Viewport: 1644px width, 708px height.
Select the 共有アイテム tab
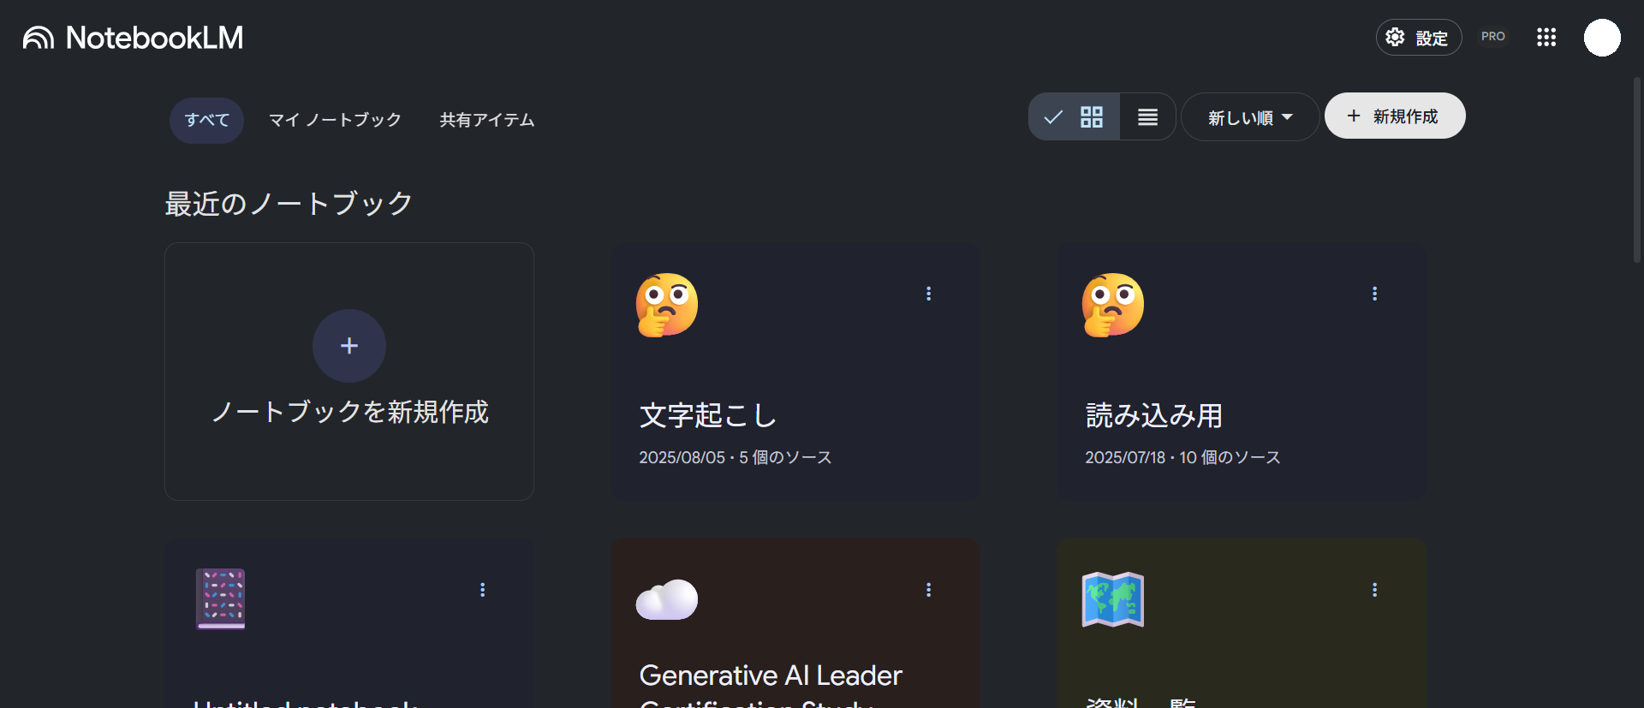(x=487, y=120)
